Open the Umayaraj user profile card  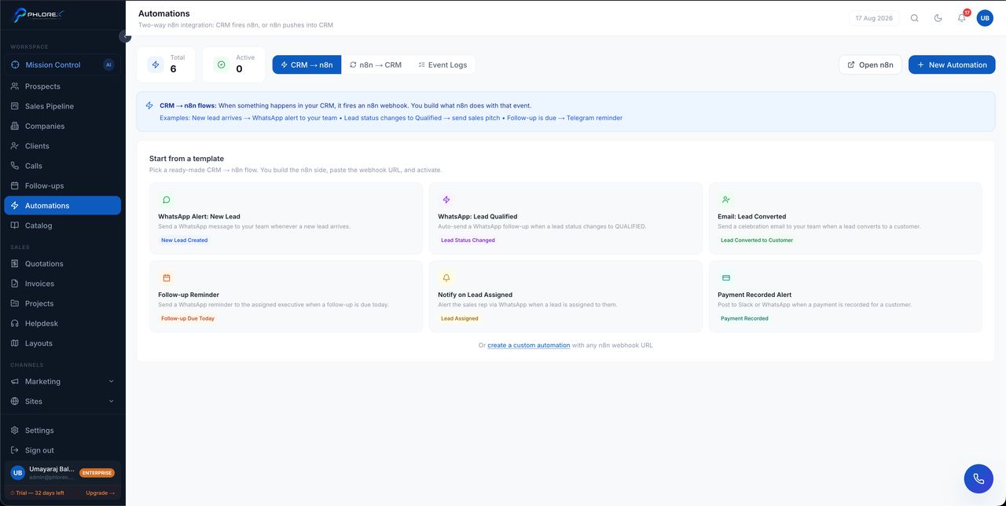click(62, 473)
